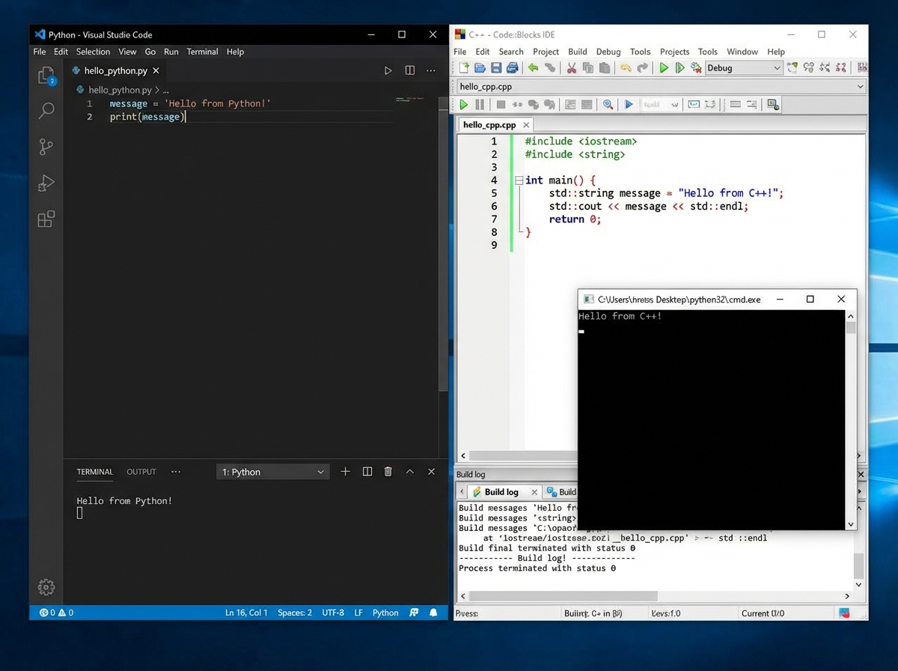Open the Build menu in Code::Blocks
898x671 pixels.
[x=577, y=51]
